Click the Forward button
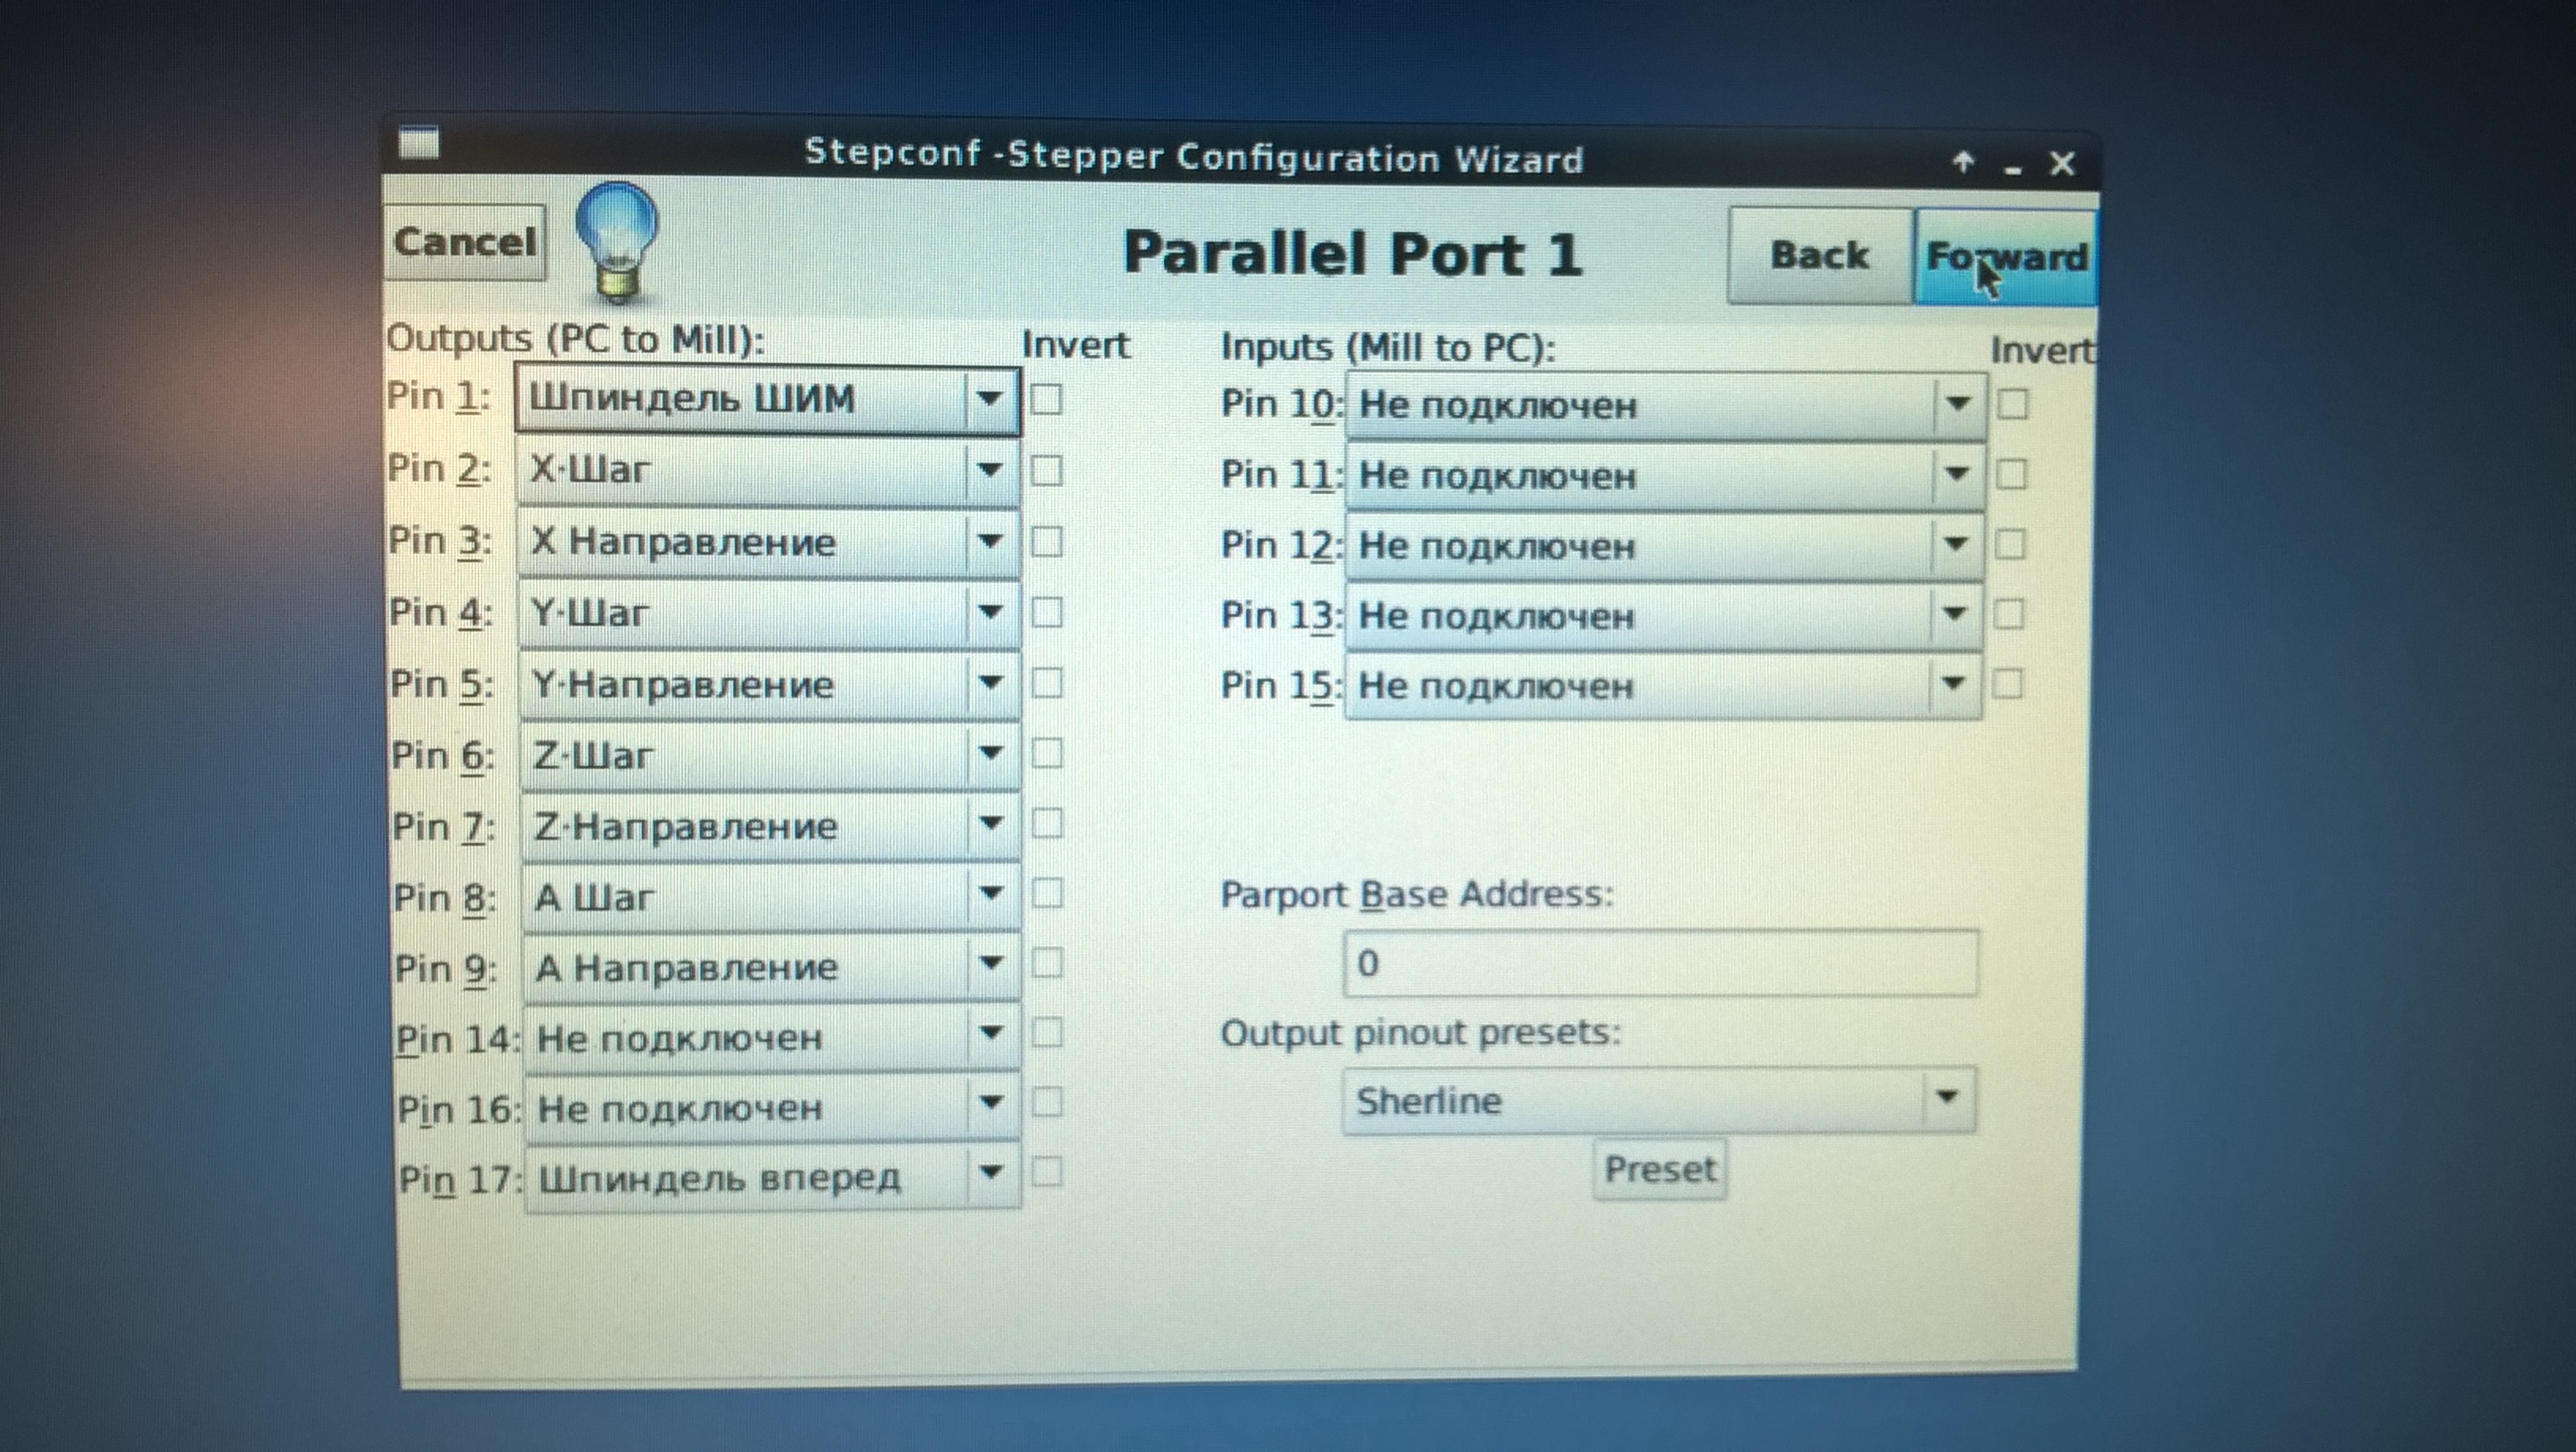This screenshot has width=2576, height=1452. [2005, 257]
